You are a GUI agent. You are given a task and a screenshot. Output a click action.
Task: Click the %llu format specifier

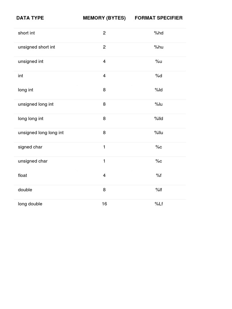pos(159,132)
